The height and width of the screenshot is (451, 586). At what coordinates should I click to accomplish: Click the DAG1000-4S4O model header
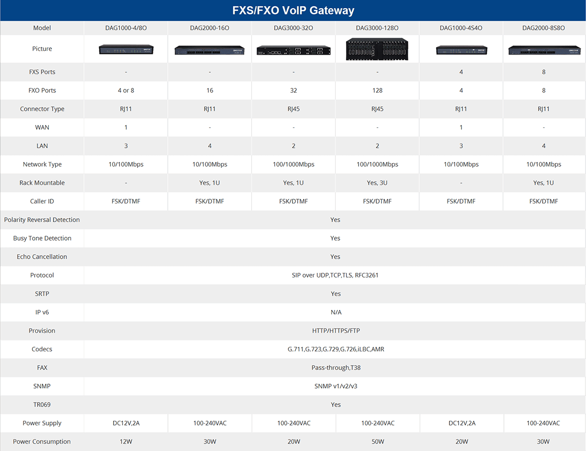pyautogui.click(x=461, y=28)
